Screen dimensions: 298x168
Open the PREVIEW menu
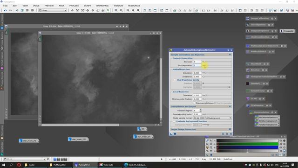pos(49,6)
